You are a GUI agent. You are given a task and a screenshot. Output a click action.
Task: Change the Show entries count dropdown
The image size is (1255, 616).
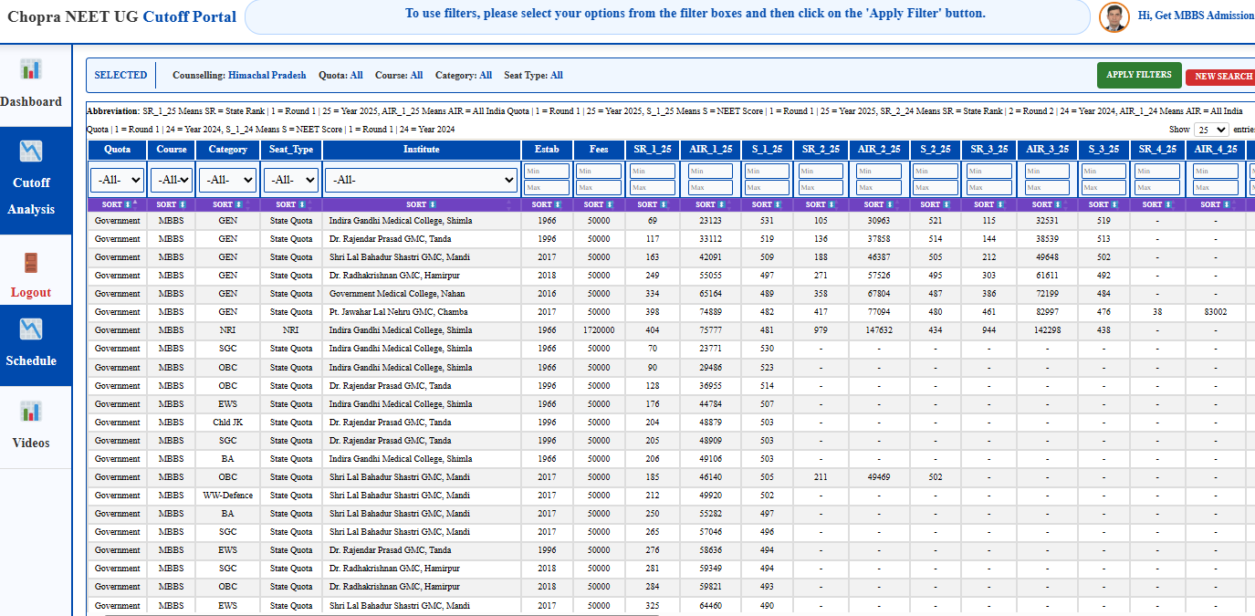(1211, 131)
